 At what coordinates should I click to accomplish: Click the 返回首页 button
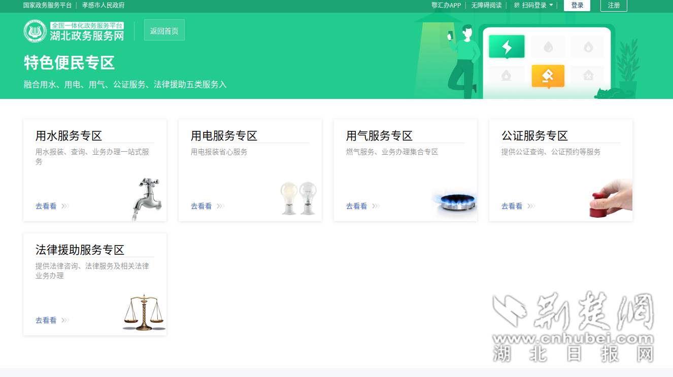164,30
